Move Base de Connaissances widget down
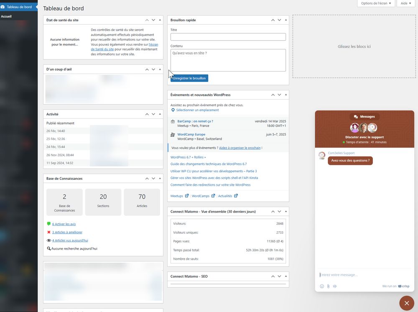This screenshot has height=312, width=418. pyautogui.click(x=153, y=179)
